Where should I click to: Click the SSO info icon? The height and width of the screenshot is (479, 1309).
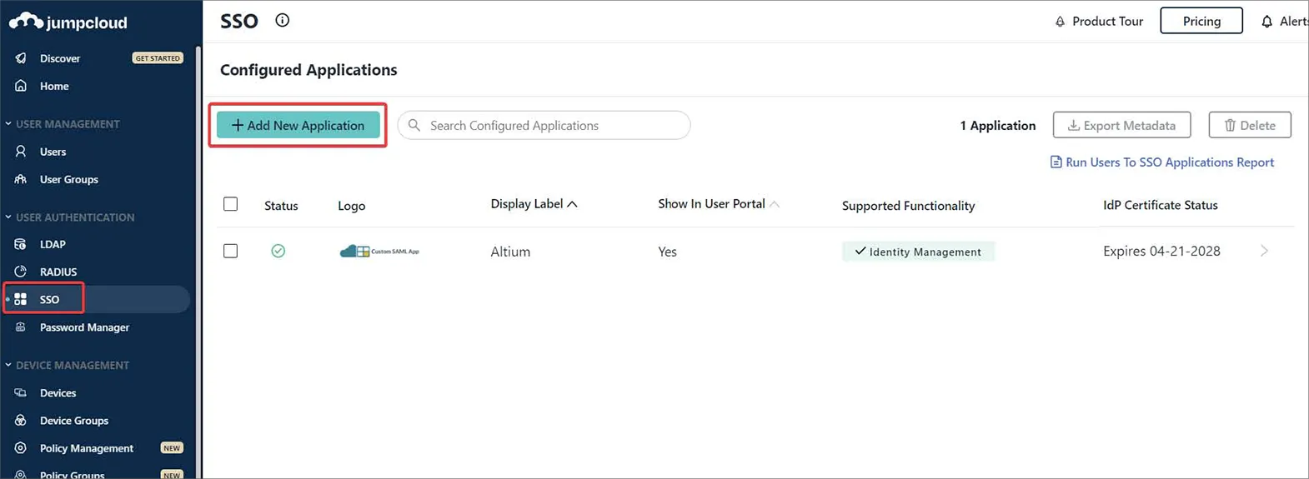click(x=283, y=21)
